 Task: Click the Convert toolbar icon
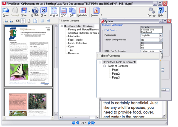tap(15, 12)
